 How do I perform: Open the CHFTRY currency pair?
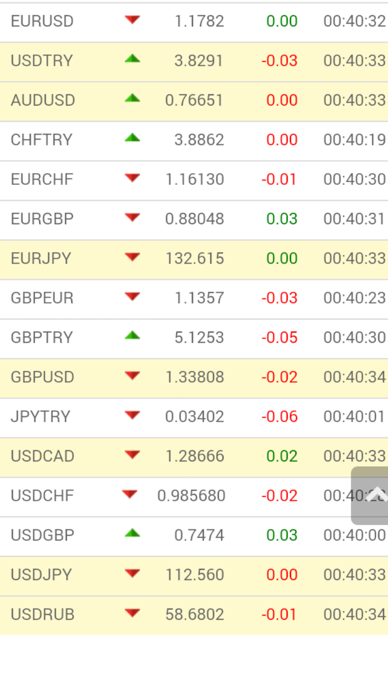[41, 140]
